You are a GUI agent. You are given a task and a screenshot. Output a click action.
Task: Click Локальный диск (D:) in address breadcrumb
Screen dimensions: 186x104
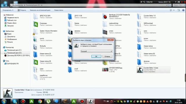pos(33,5)
